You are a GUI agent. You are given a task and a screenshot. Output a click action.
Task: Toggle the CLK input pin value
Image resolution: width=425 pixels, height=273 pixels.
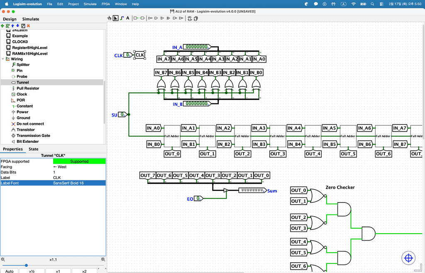128,55
